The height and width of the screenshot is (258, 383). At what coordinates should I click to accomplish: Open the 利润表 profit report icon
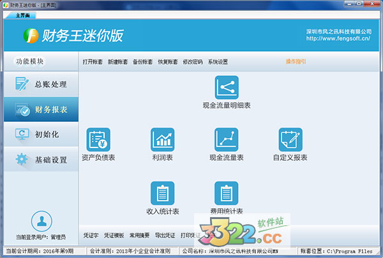pyautogui.click(x=163, y=139)
